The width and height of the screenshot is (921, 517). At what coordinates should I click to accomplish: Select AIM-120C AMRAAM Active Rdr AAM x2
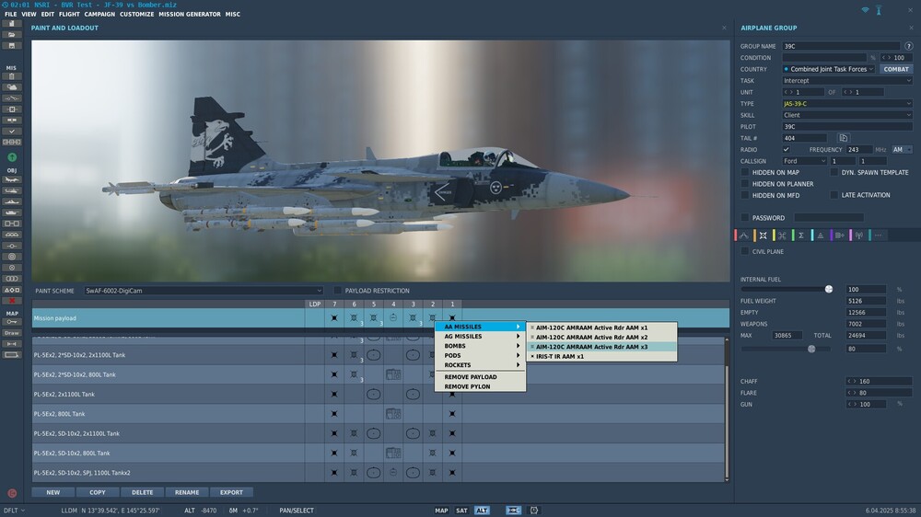pos(602,338)
